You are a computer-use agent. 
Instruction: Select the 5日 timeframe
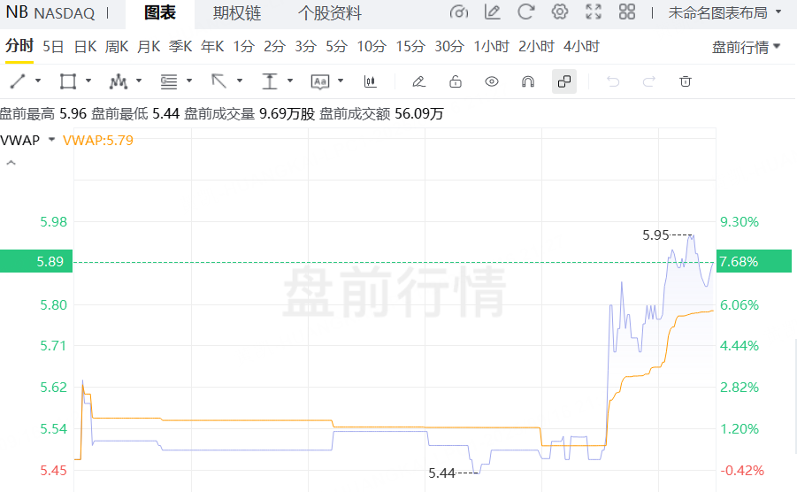53,47
